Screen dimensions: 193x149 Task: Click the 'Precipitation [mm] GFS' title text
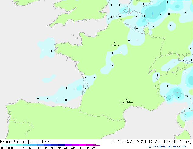[x=25, y=142]
